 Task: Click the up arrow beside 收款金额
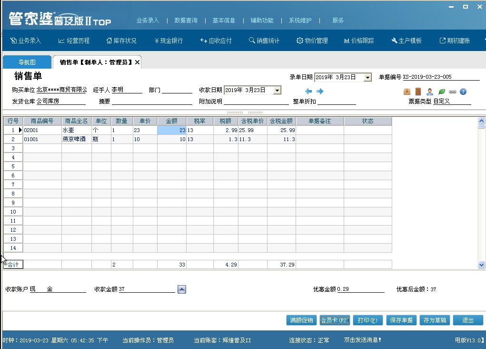point(181,289)
